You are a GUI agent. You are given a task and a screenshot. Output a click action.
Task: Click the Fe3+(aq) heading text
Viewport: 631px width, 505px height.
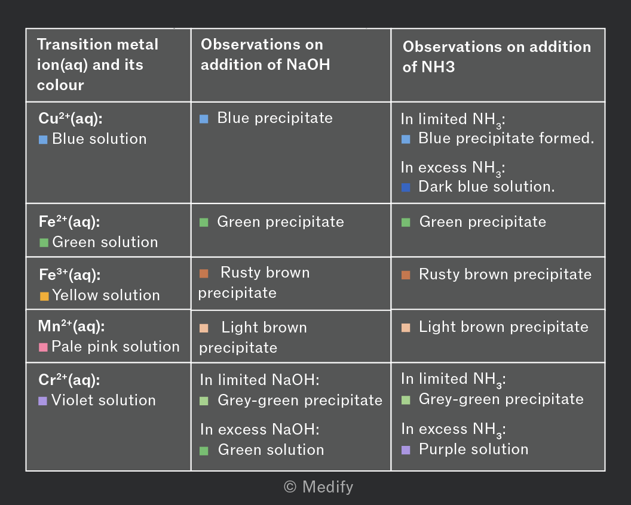click(70, 275)
